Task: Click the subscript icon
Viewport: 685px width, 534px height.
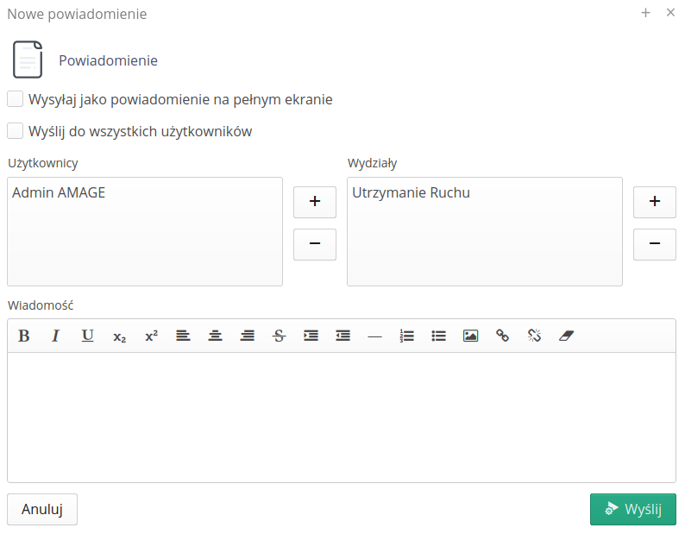Action: click(119, 336)
